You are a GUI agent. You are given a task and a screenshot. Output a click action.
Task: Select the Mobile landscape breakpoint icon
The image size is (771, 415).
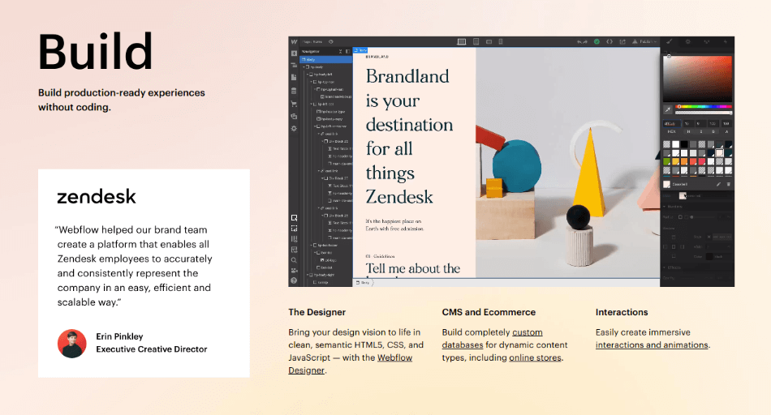tap(489, 42)
